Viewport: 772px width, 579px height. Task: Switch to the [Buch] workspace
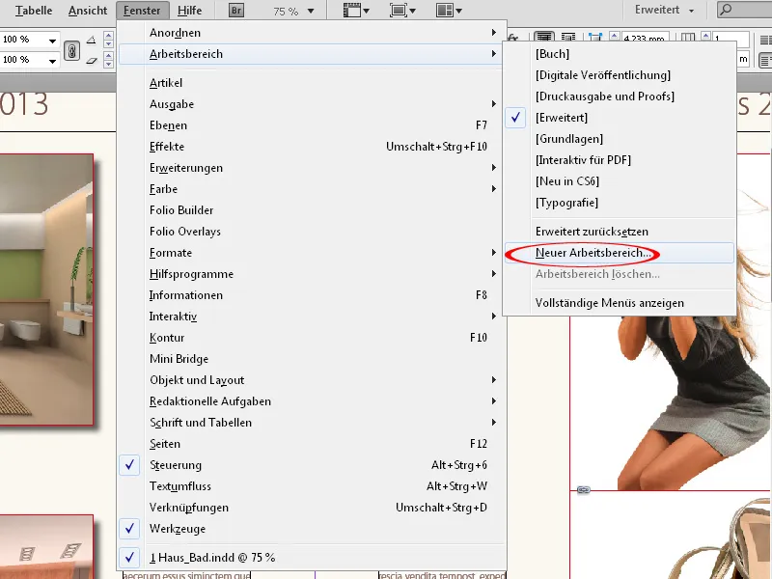620,54
